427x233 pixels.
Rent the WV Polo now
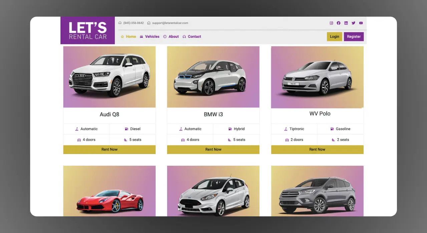[x=317, y=149]
